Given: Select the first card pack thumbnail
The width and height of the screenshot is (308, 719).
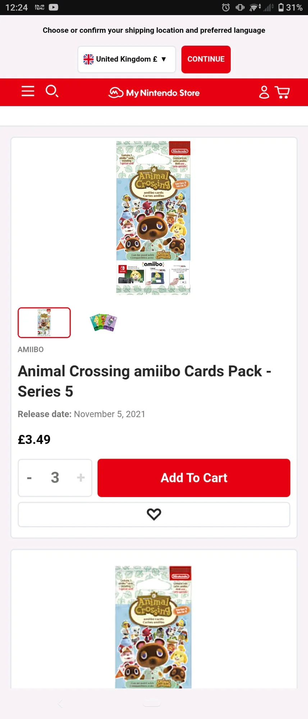Looking at the screenshot, I should pos(44,323).
